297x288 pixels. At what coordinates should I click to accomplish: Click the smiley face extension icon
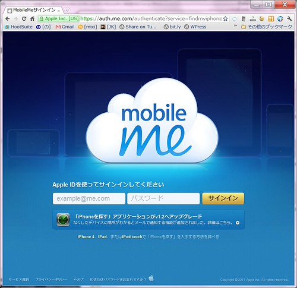[x=262, y=19]
